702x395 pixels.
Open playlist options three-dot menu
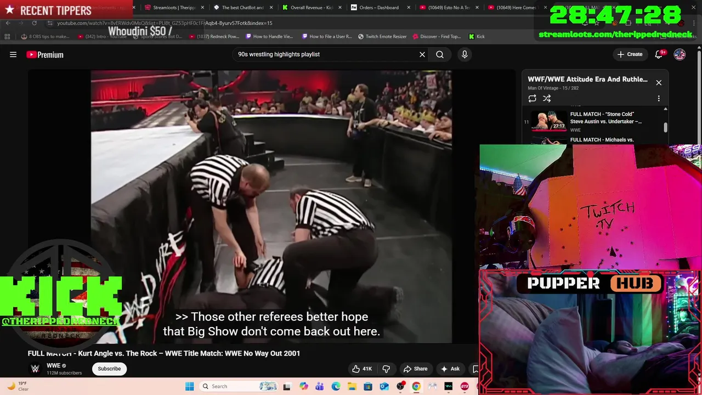(659, 99)
